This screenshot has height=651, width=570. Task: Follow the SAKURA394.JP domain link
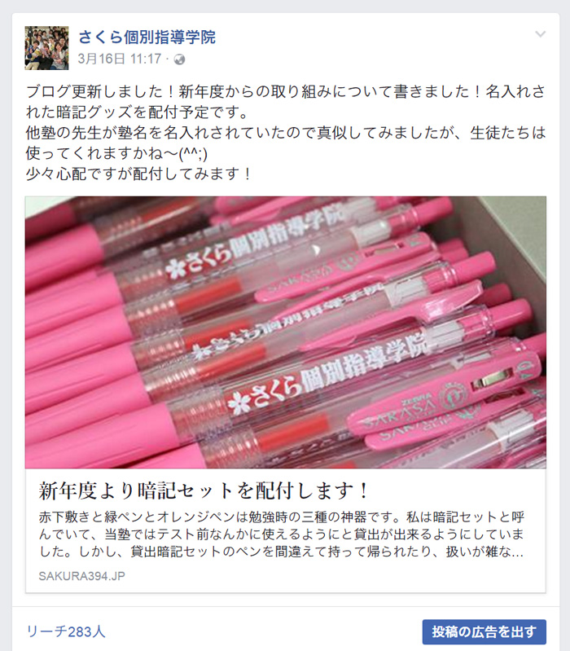81,576
